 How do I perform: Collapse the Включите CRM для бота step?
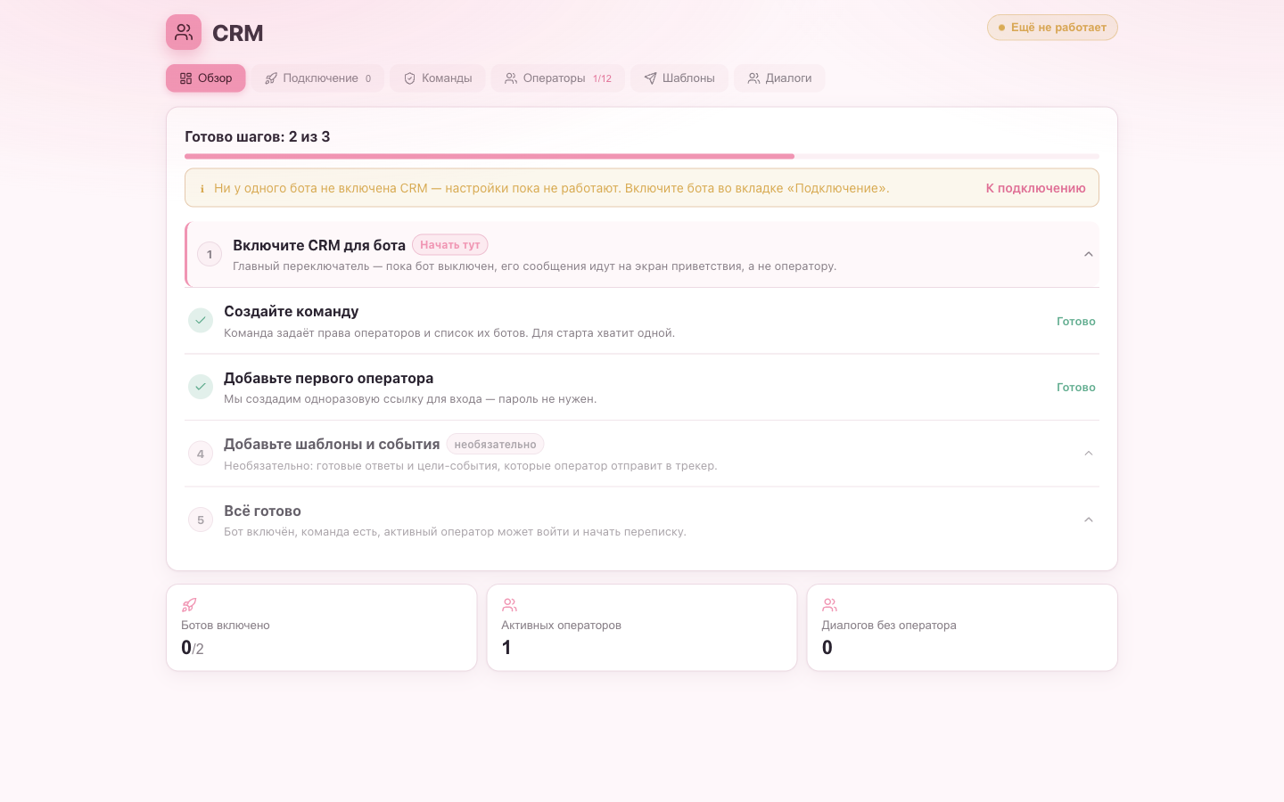(1088, 255)
